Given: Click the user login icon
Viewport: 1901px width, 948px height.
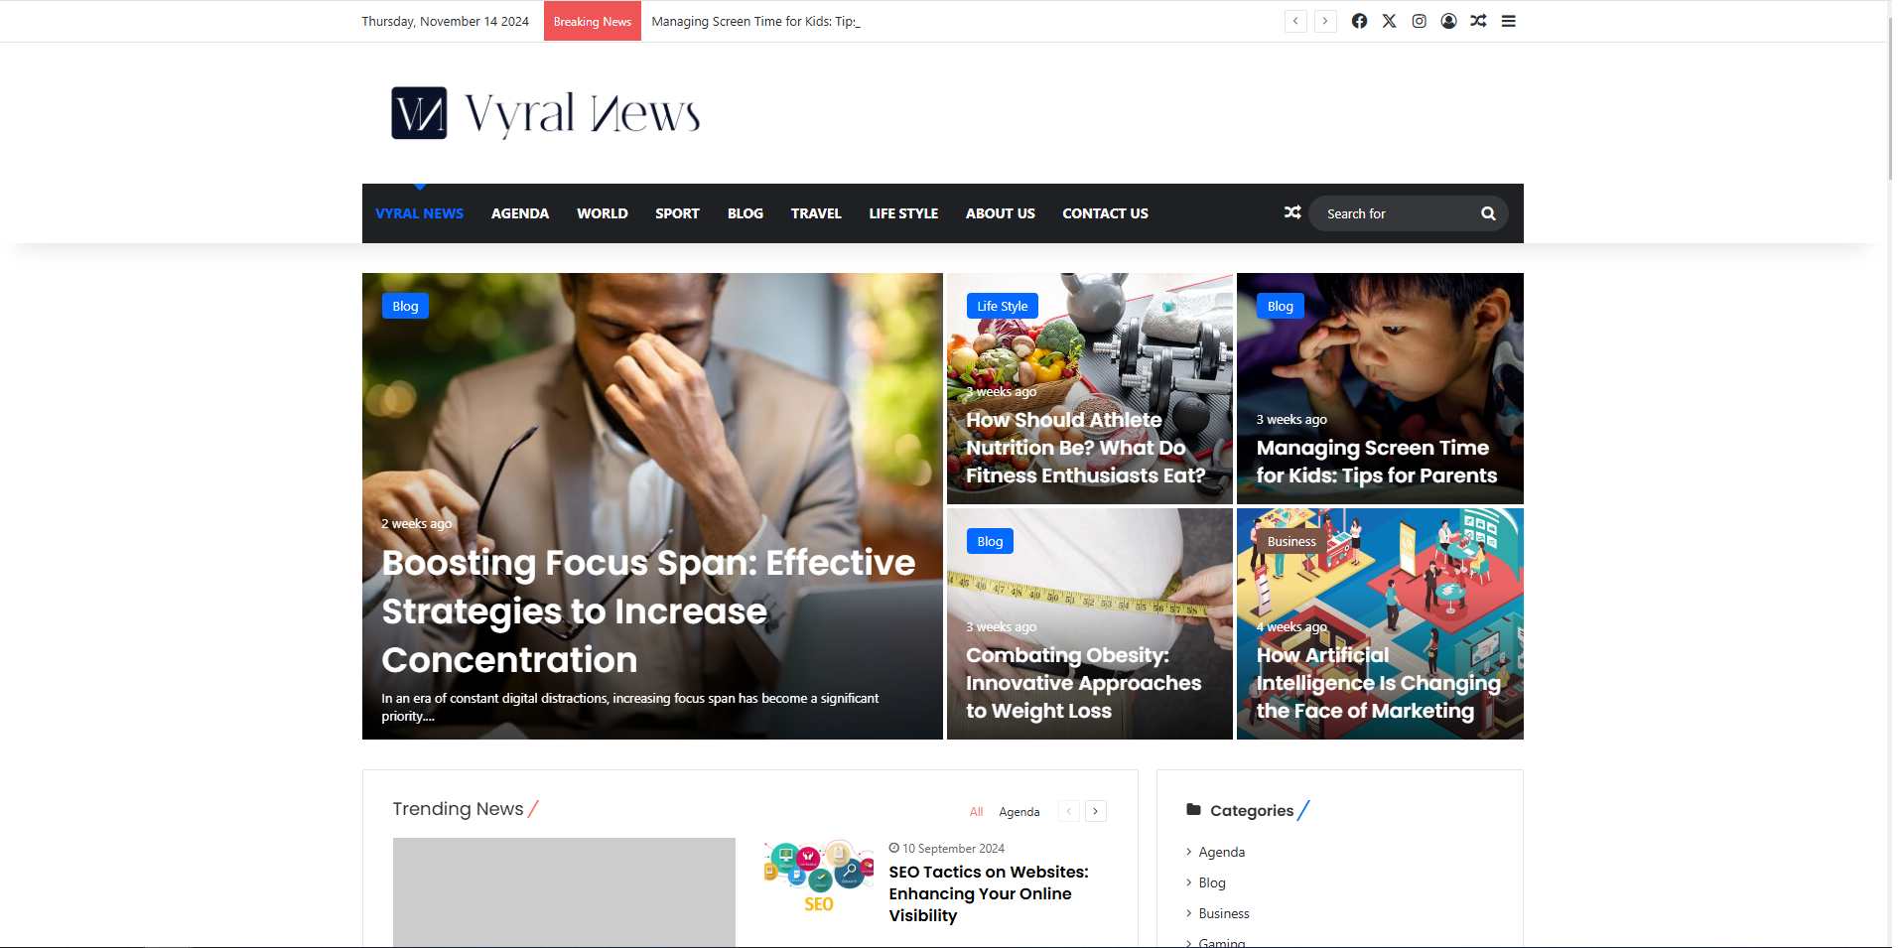Looking at the screenshot, I should tap(1448, 21).
